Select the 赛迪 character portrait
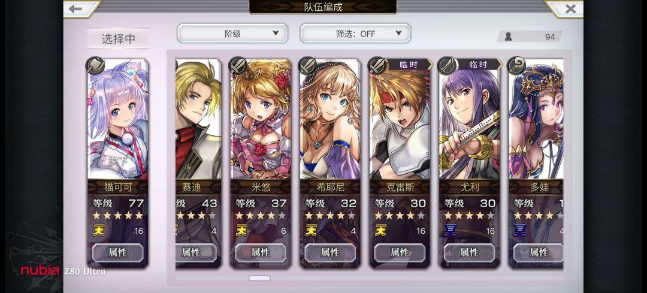Image resolution: width=647 pixels, height=293 pixels. click(198, 119)
